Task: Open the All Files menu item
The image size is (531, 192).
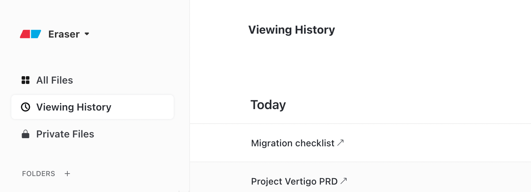Action: point(55,80)
